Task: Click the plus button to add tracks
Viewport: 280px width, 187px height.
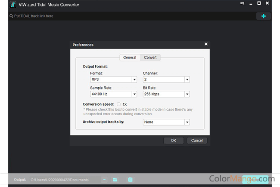Action: tap(264, 16)
